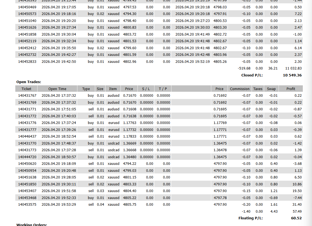Screen dimensions: 312x226
Task: Select closed commission total -519.68
Action: click(x=244, y=68)
